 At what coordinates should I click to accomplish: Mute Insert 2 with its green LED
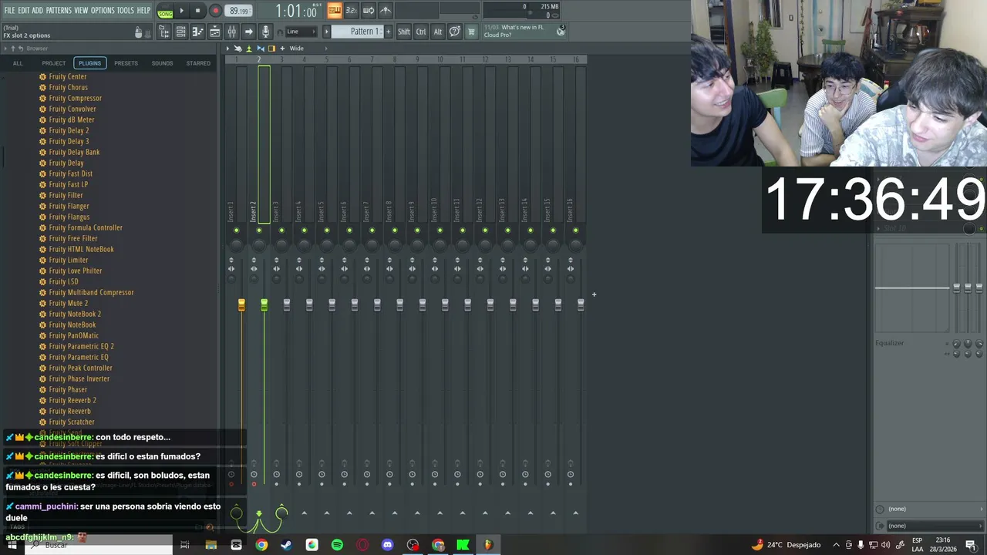pos(259,230)
